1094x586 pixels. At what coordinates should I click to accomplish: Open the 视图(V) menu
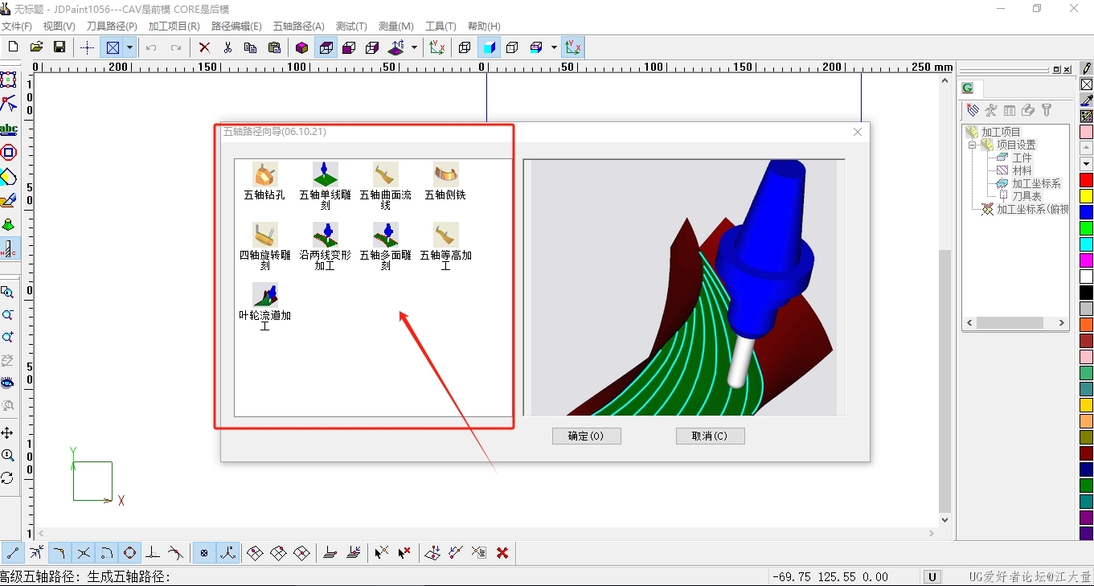(59, 27)
